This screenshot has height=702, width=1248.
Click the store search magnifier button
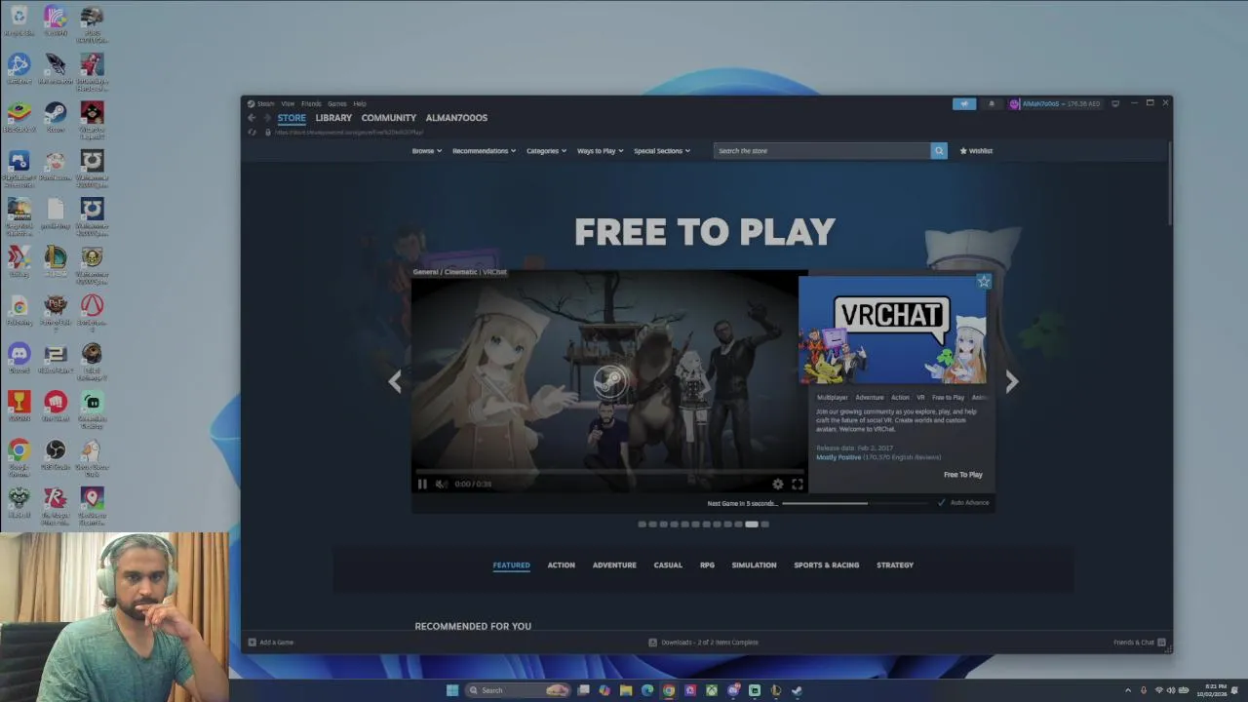click(939, 151)
